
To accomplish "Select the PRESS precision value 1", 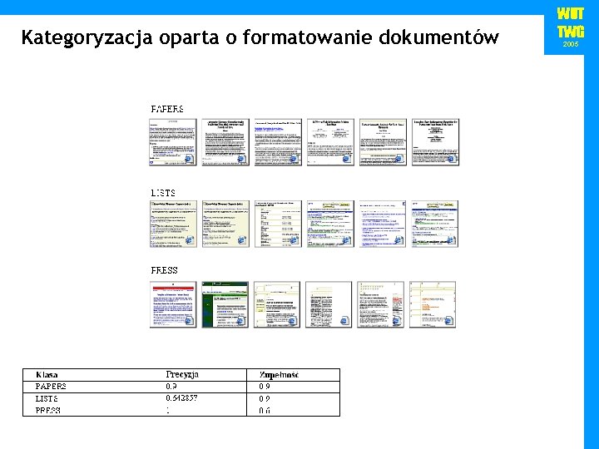I will [x=168, y=411].
